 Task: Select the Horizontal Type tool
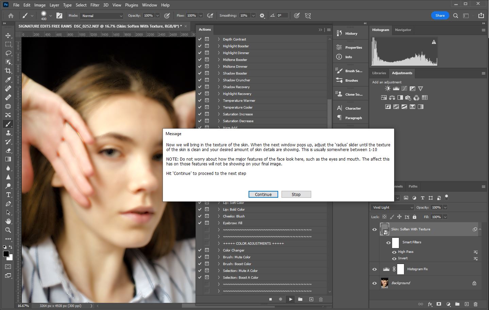pyautogui.click(x=8, y=195)
